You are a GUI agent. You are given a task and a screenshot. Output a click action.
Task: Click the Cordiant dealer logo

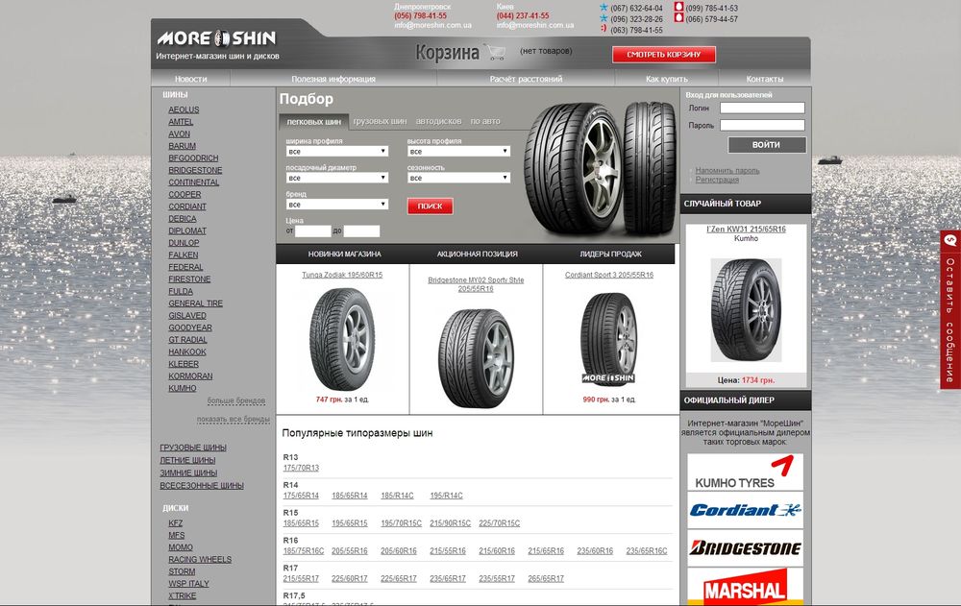coord(745,510)
